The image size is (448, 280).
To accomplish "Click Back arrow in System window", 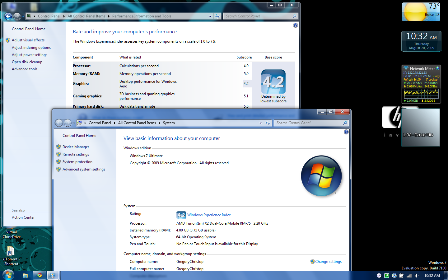I will [x=59, y=123].
